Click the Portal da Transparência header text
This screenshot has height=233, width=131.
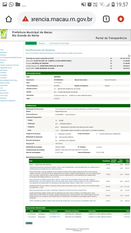point(111,38)
